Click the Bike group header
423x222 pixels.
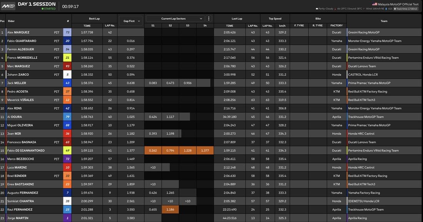pos(318,18)
